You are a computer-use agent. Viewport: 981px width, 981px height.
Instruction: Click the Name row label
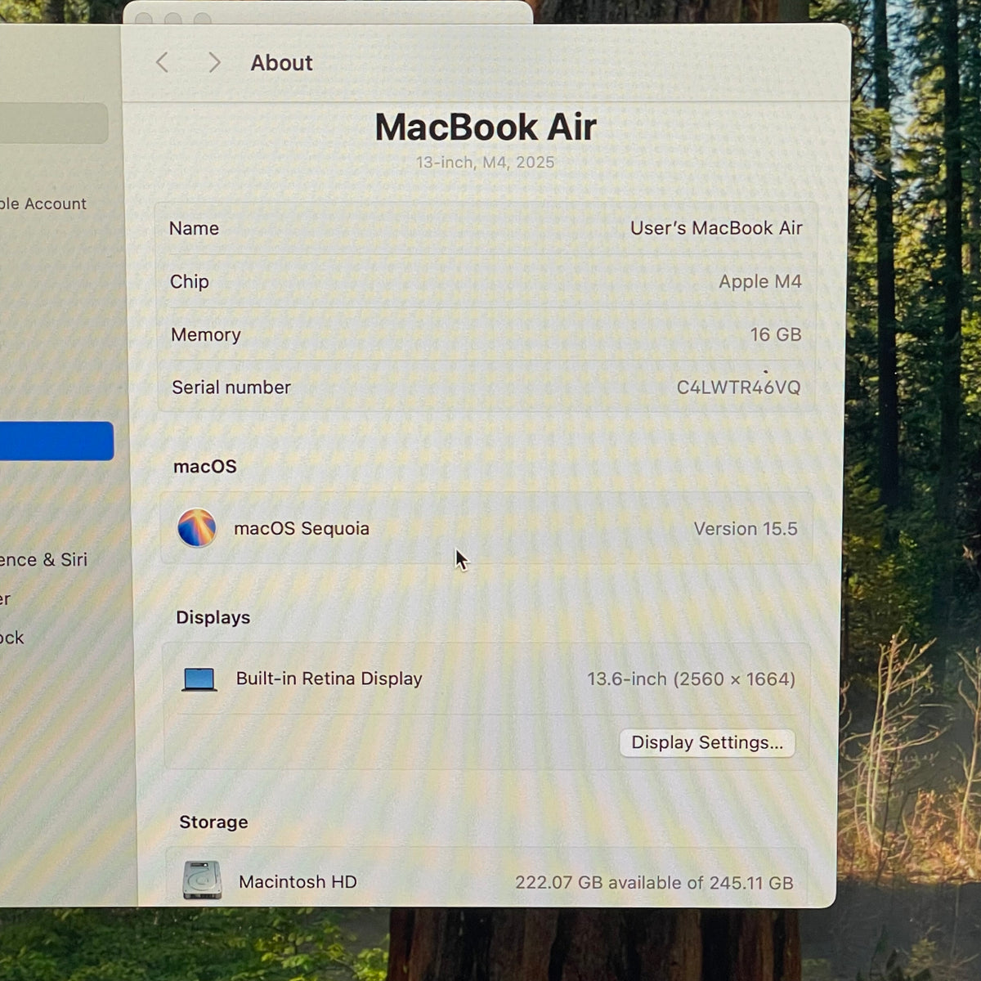click(x=194, y=228)
